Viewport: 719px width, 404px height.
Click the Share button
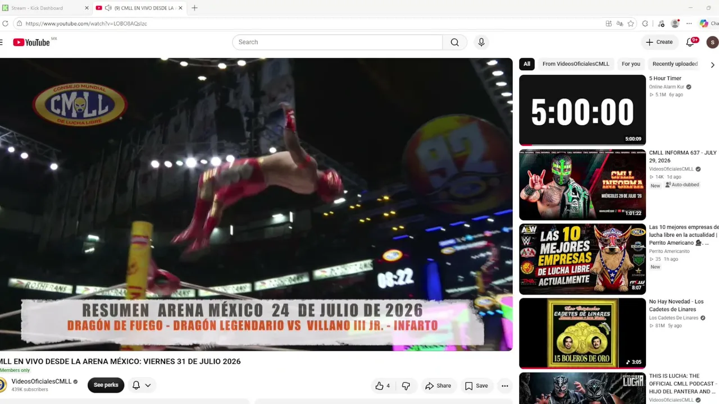(438, 385)
